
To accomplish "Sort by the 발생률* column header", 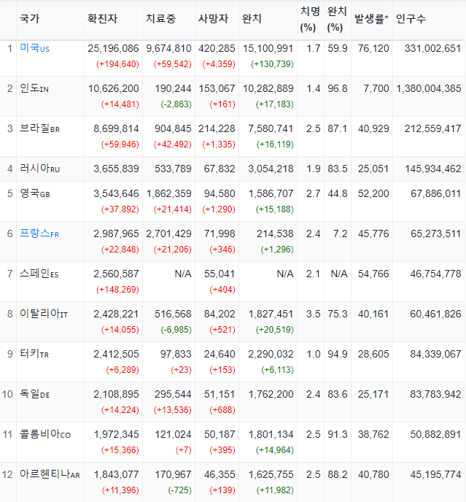I will coord(371,18).
